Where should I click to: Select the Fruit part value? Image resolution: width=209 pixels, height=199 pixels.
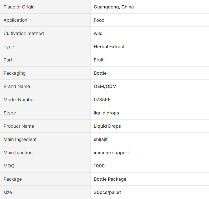(x=99, y=60)
